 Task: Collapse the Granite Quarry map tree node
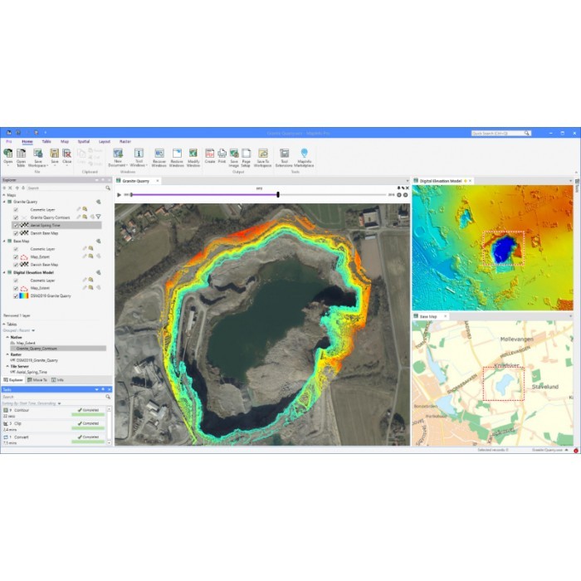[4, 202]
